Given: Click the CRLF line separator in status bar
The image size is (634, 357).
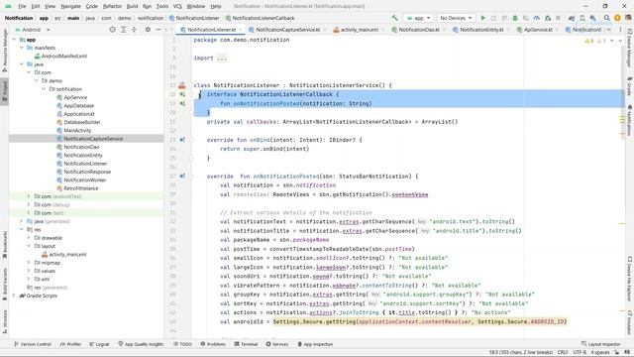Looking at the screenshot, I should tap(563, 352).
